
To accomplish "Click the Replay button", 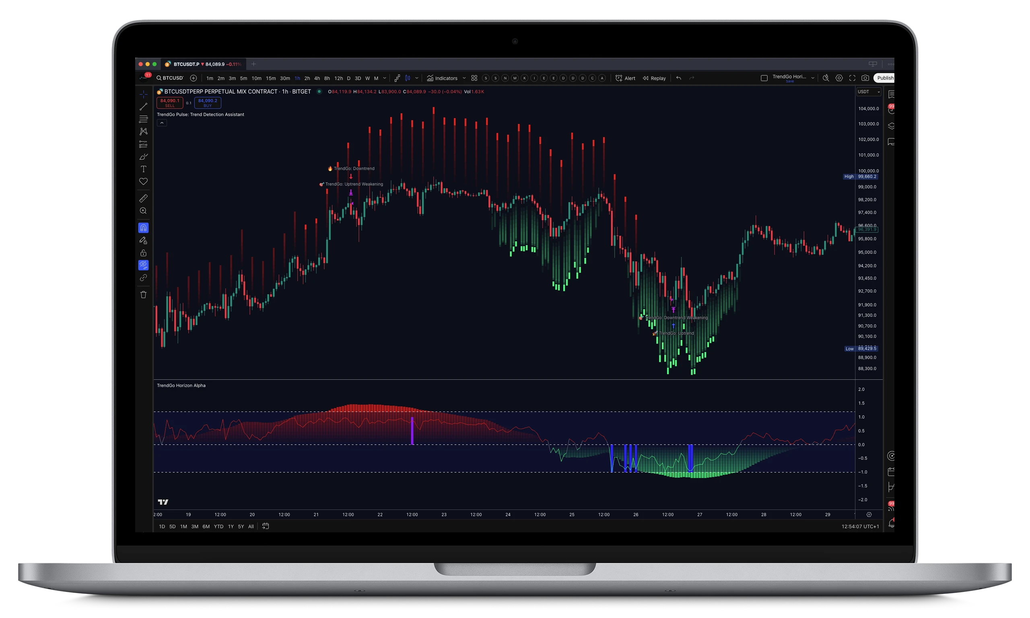I will point(654,78).
